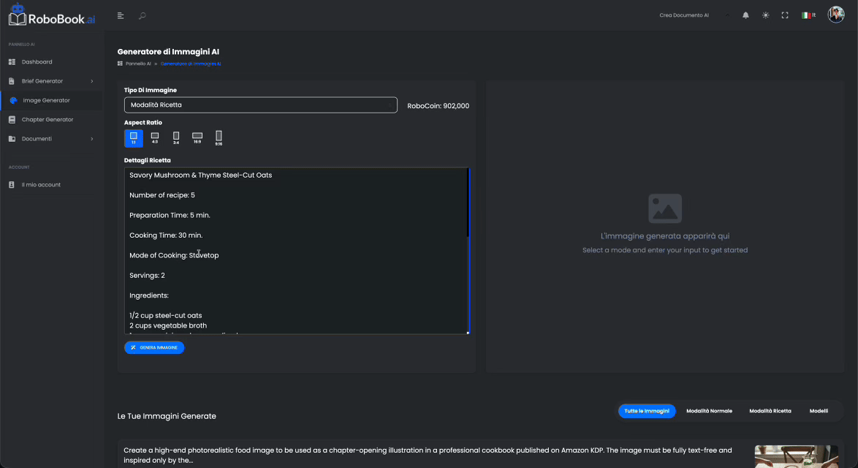Open the Tipo Di Immagine dropdown
The image size is (858, 468).
coord(260,105)
